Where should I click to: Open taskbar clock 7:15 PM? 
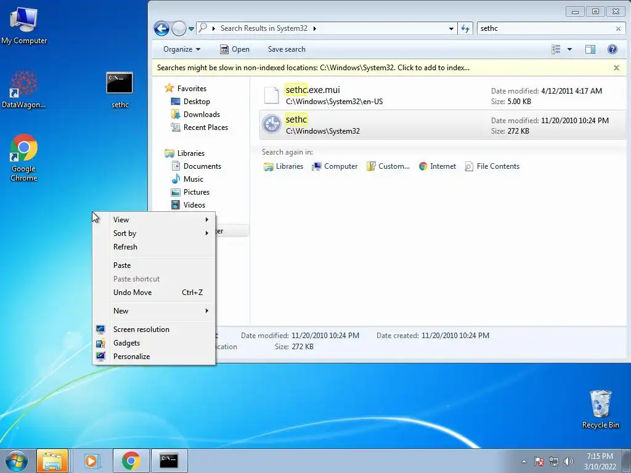[600, 461]
